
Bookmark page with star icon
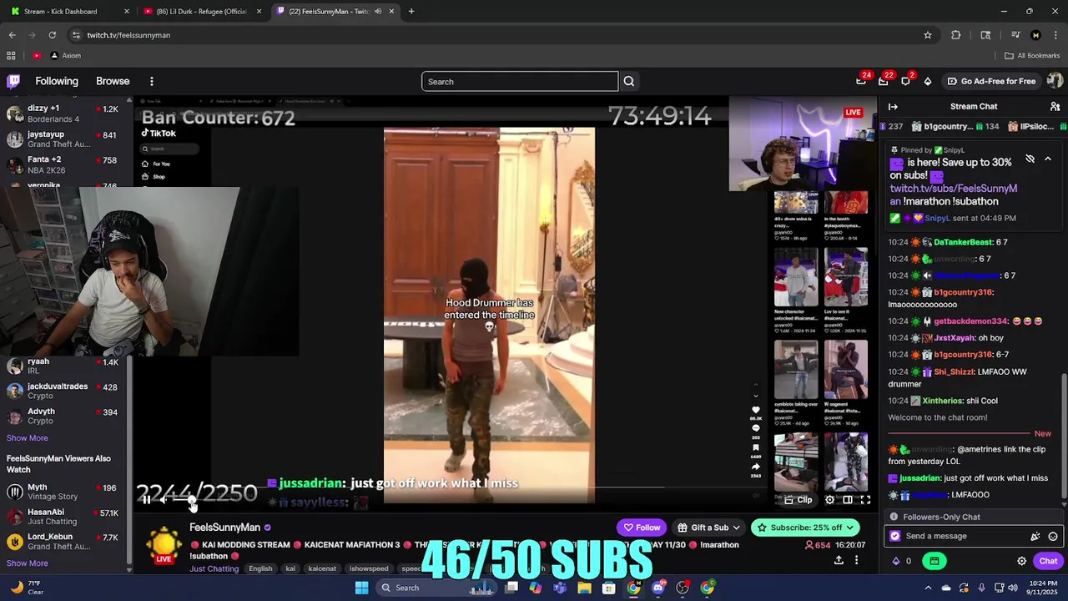tap(928, 35)
